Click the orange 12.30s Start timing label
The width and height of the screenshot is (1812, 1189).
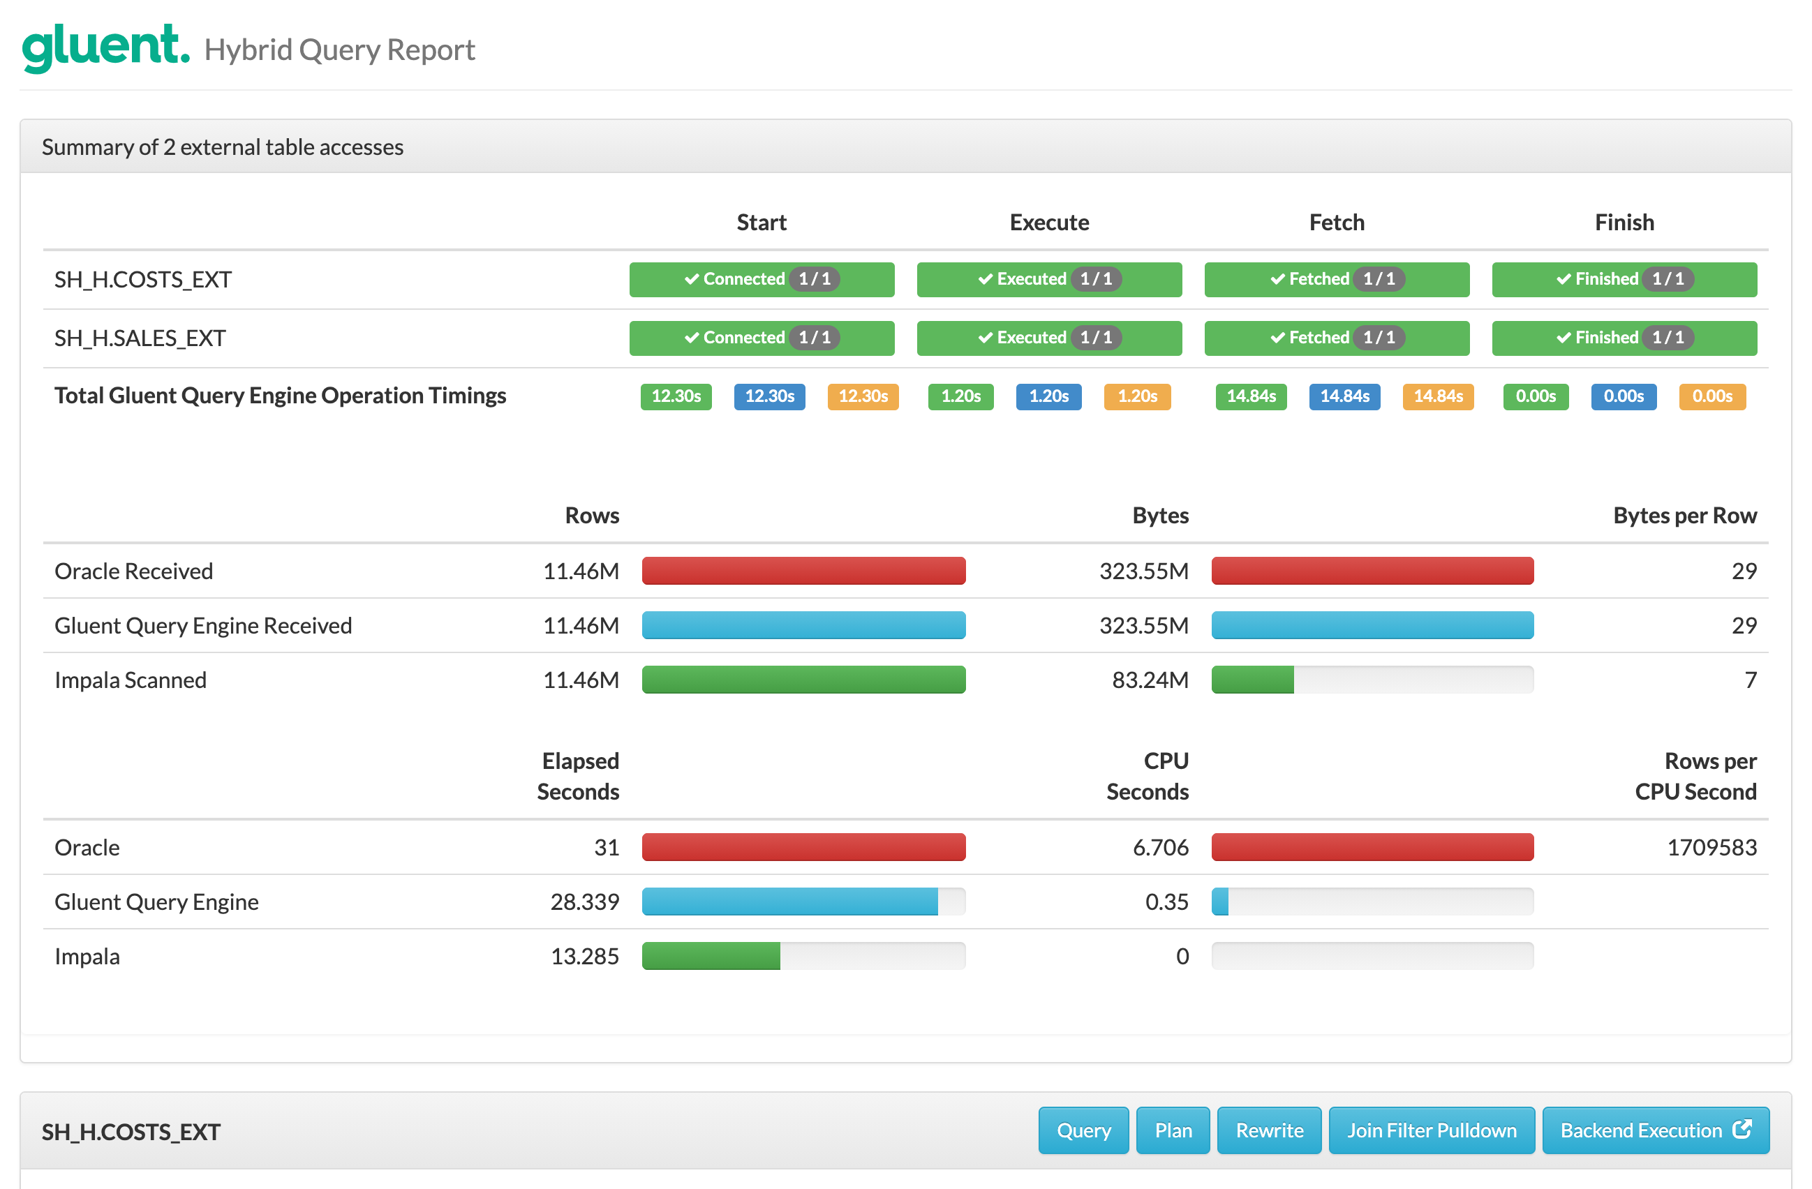pyautogui.click(x=863, y=396)
